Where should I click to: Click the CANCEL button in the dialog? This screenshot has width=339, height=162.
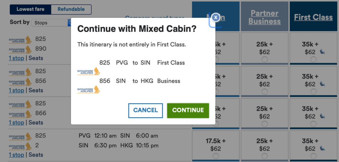click(x=146, y=110)
